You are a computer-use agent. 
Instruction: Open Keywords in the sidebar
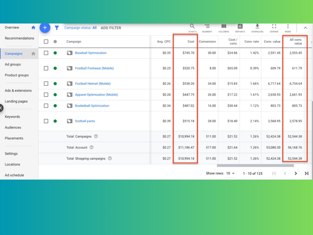(x=13, y=117)
